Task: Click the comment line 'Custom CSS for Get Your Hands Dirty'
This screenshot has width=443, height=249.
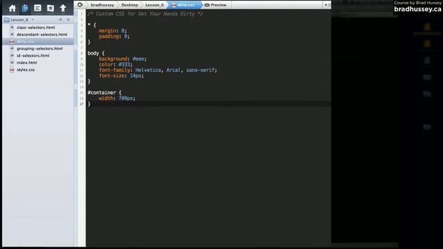Action: coord(145,14)
